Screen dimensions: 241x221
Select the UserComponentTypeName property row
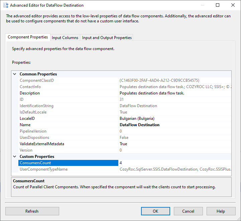coord(43,169)
